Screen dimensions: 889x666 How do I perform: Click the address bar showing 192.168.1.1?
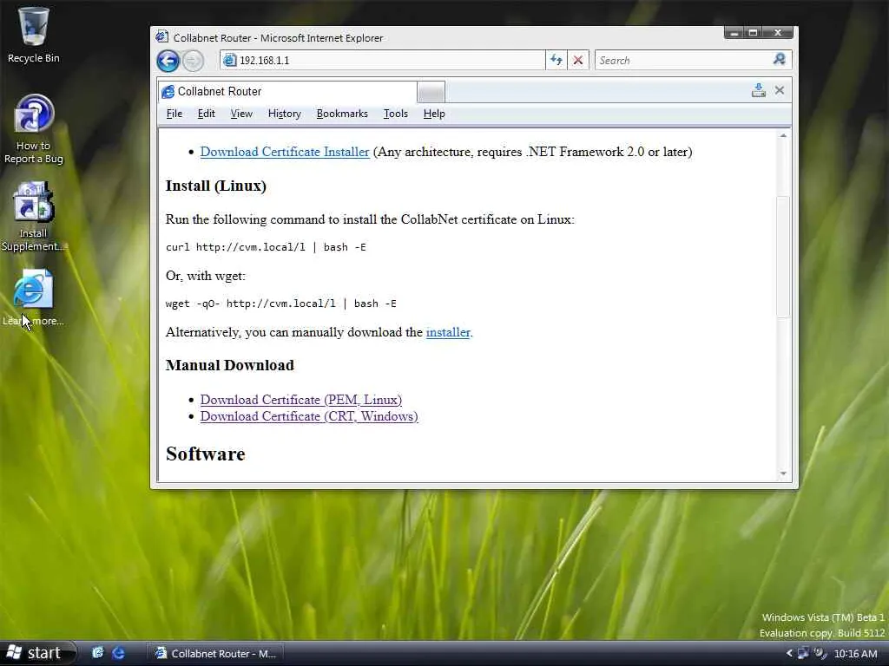point(383,60)
